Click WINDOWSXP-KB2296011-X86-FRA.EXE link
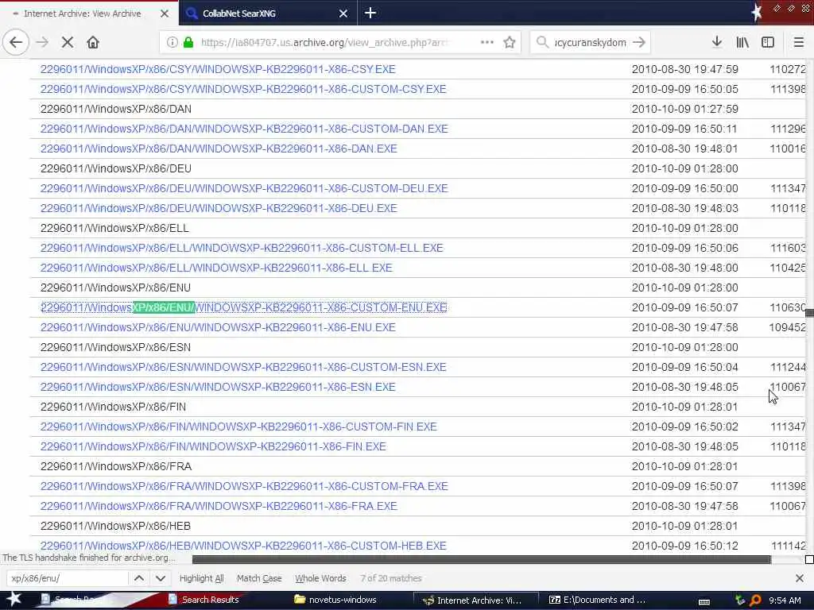 (x=219, y=506)
